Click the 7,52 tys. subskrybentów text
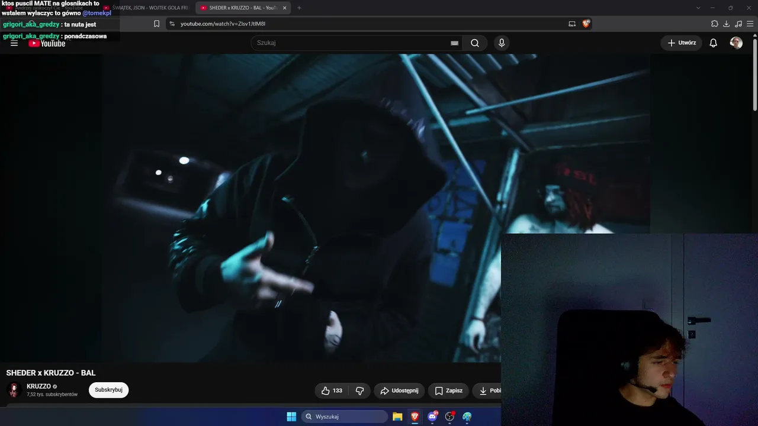 (x=52, y=395)
